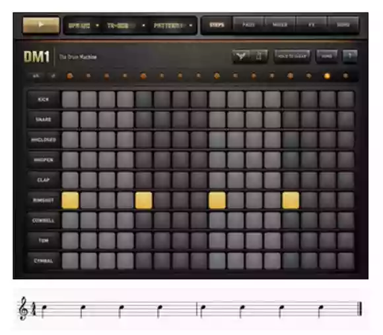Enable KICK step 9 pad
383x335 pixels.
(217, 100)
